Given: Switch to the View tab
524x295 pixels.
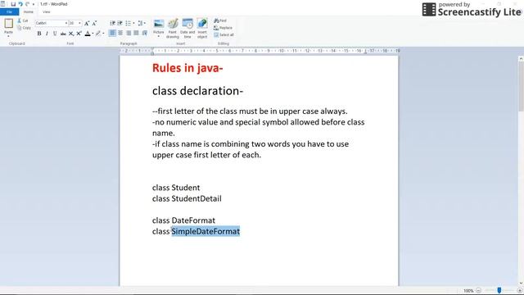Looking at the screenshot, I should point(46,11).
